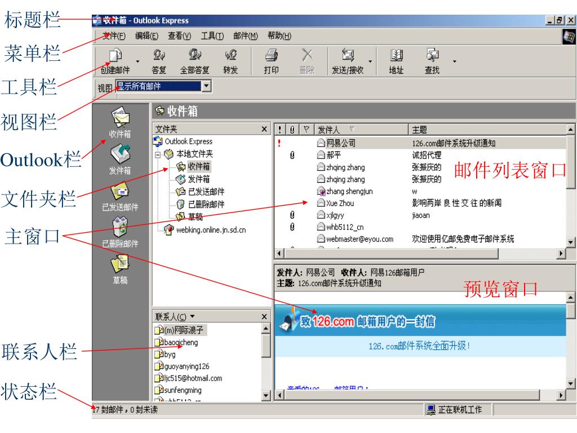Collapse the 本地文件夹 tree node
This screenshot has height=433, width=577.
[158, 154]
